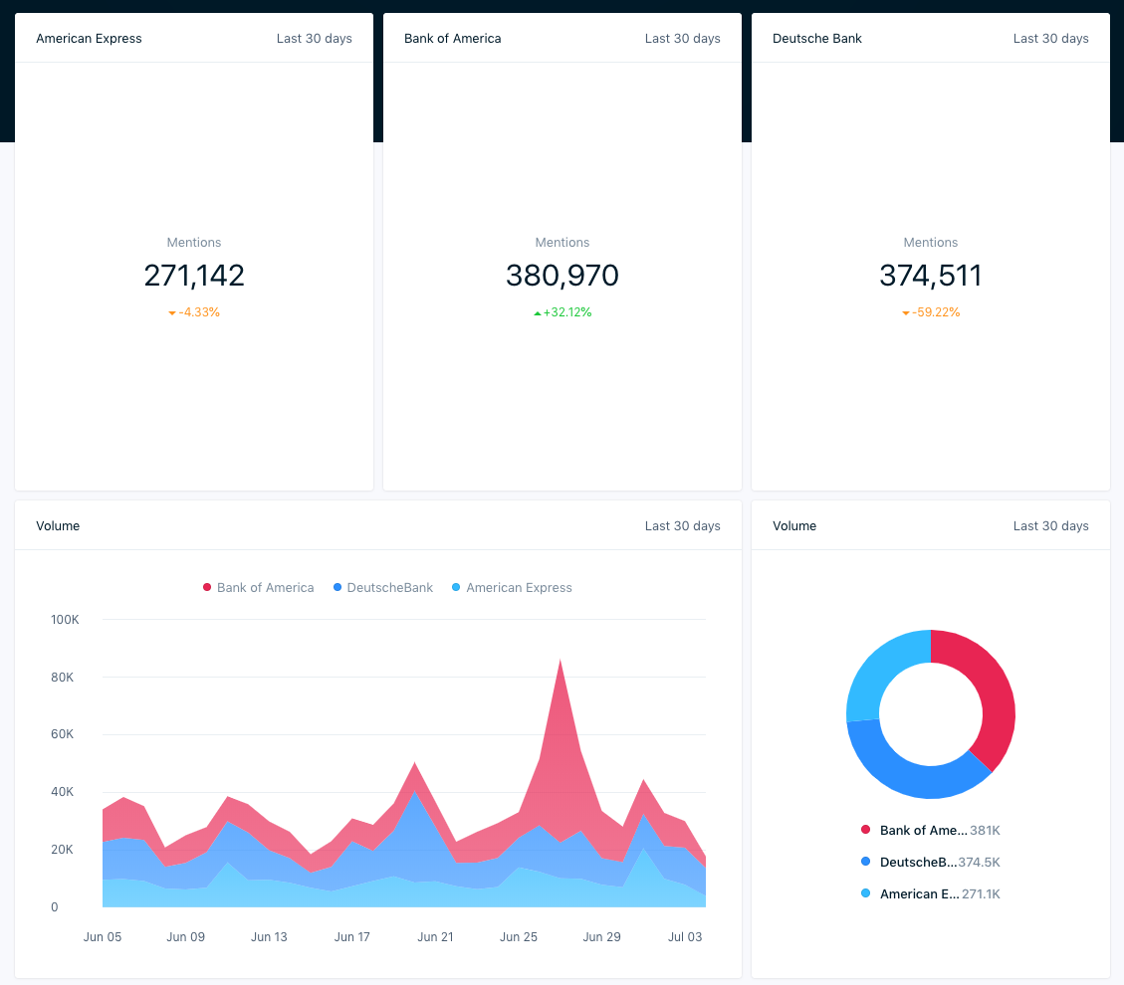1124x985 pixels.
Task: Click Last 30 days on American Express card
Action: click(x=315, y=39)
